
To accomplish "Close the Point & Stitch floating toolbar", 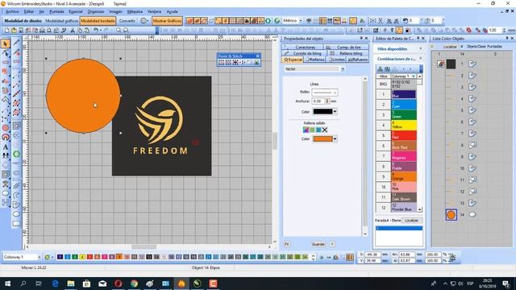I will [258, 56].
